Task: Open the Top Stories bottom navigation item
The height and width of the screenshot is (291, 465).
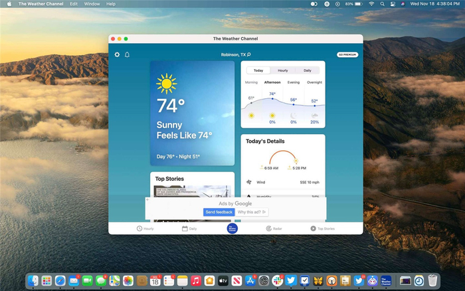Action: click(x=322, y=229)
